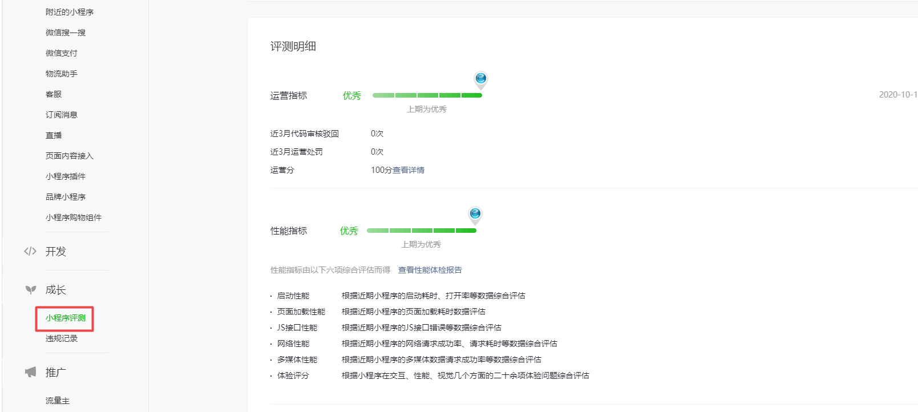Select the 成长 section heading

(x=56, y=290)
